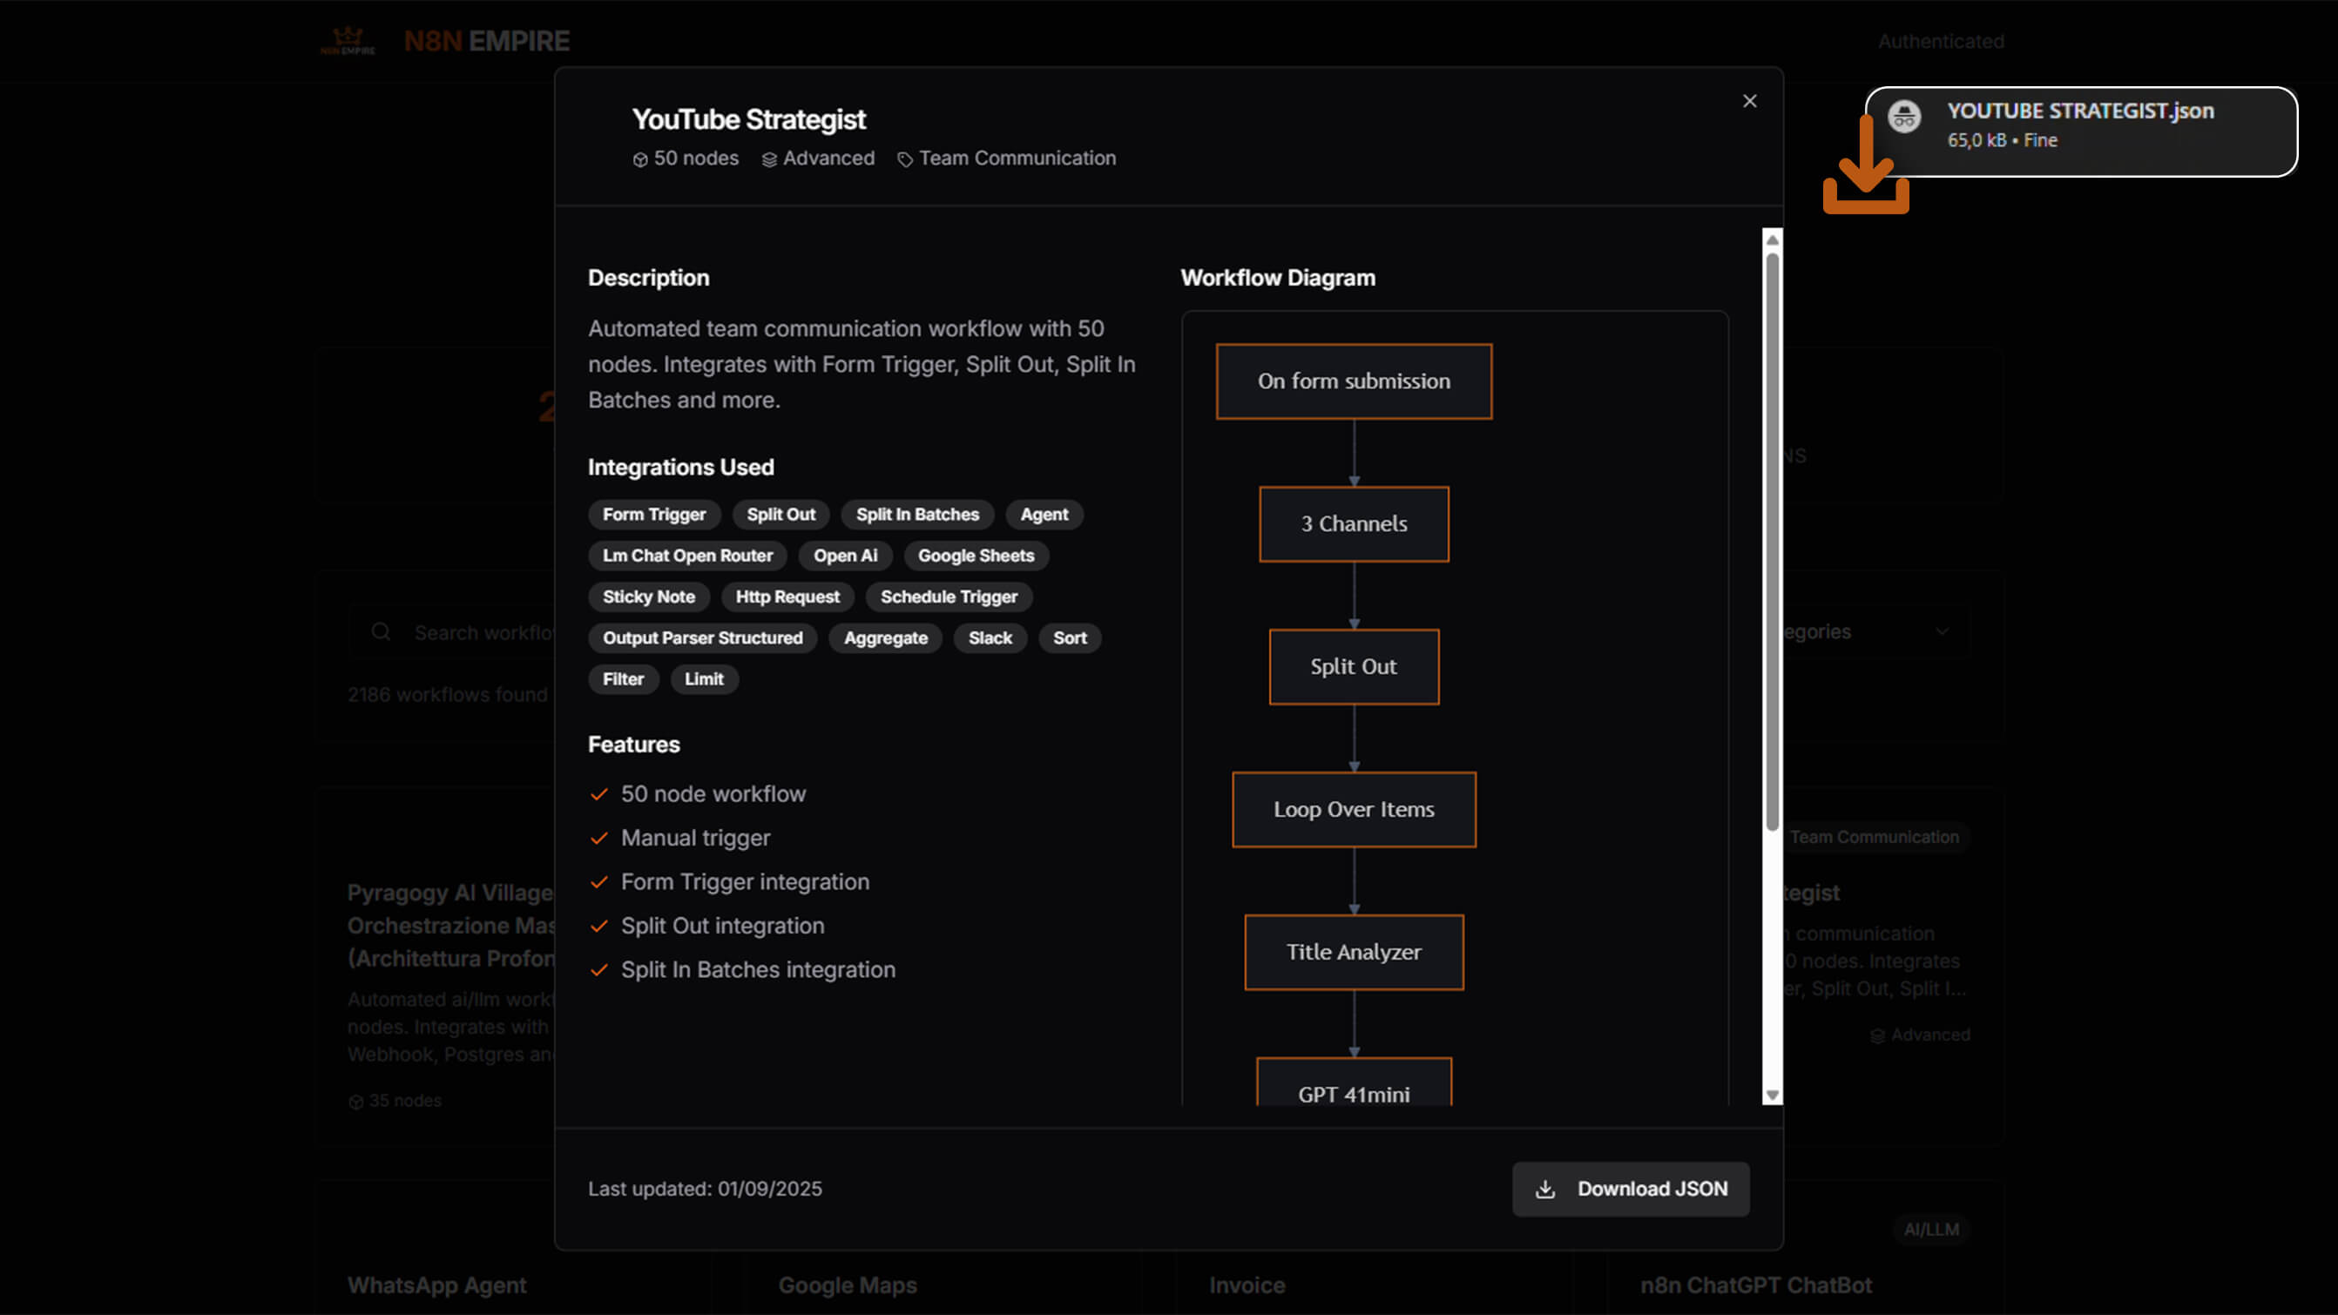Viewport: 2338px width, 1315px height.
Task: Open the YOUTUBE STRATEGIST.json downloaded file
Action: click(2079, 111)
